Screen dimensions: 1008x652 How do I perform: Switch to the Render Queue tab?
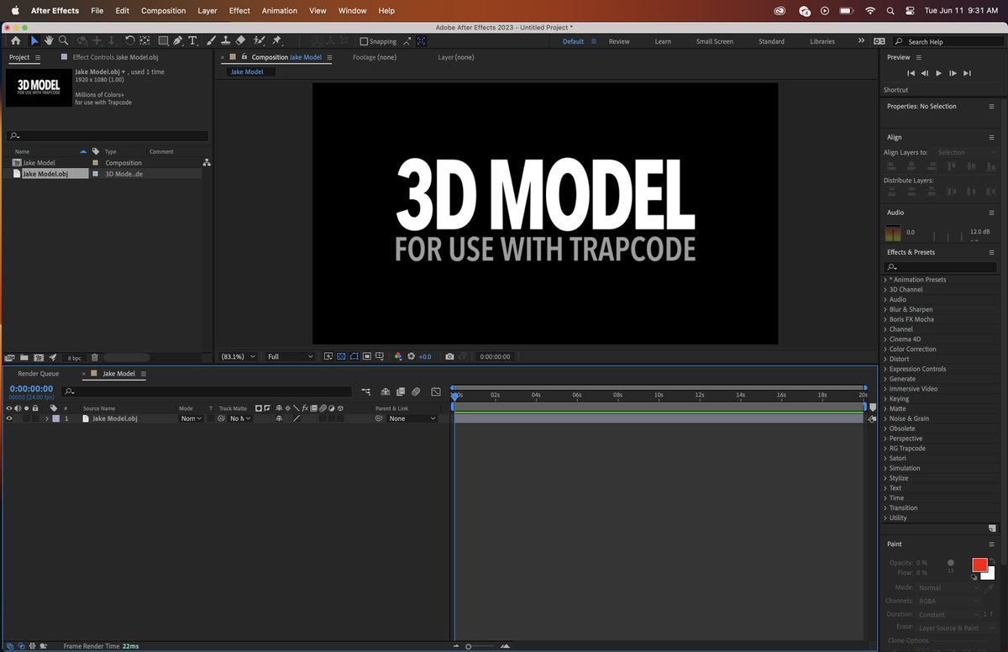tap(39, 374)
